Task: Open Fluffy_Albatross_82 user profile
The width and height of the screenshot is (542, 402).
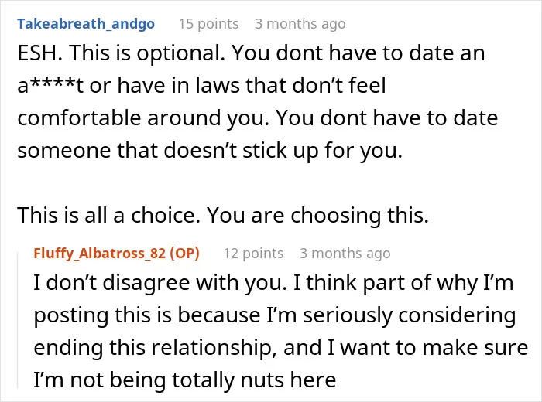Action: coord(100,254)
